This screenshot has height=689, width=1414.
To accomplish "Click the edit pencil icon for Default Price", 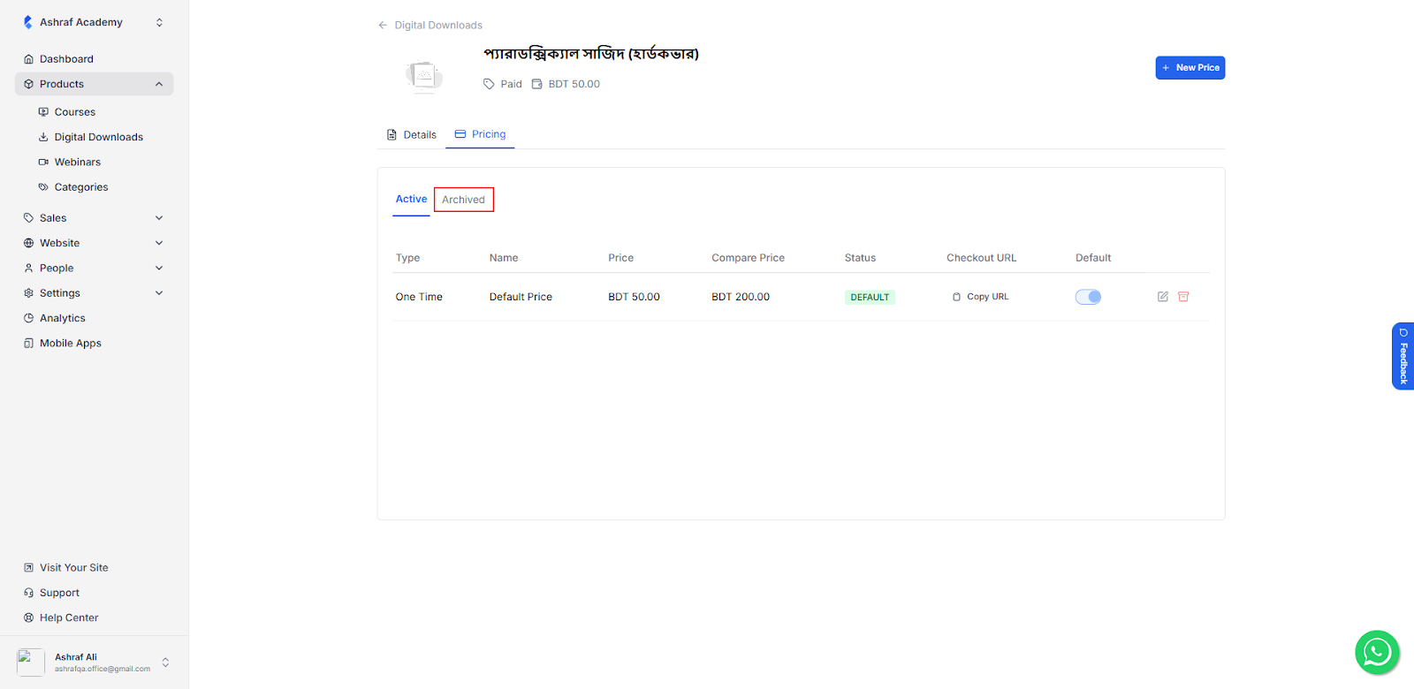I will point(1162,297).
